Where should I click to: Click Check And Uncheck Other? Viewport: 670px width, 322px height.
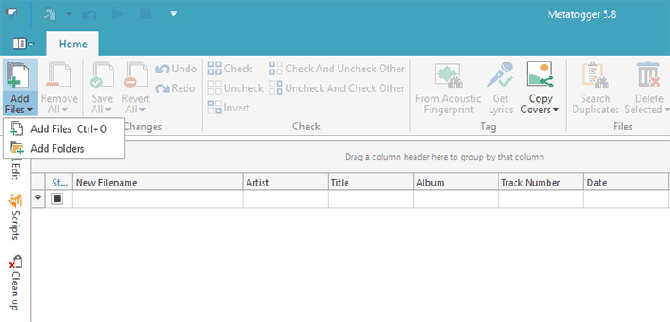point(337,69)
